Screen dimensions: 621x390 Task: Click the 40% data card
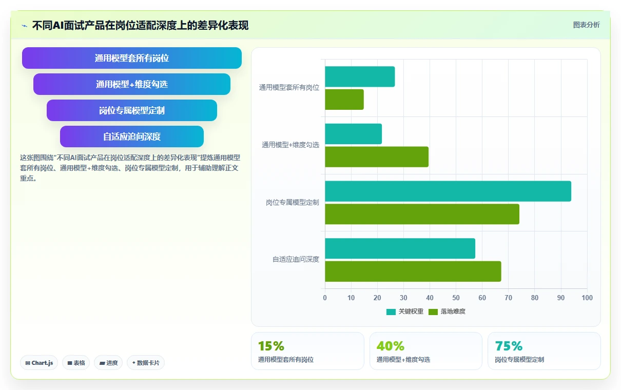click(x=426, y=351)
